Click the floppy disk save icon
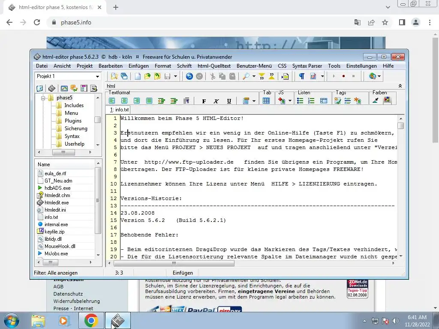439x329 pixels. pos(168,76)
